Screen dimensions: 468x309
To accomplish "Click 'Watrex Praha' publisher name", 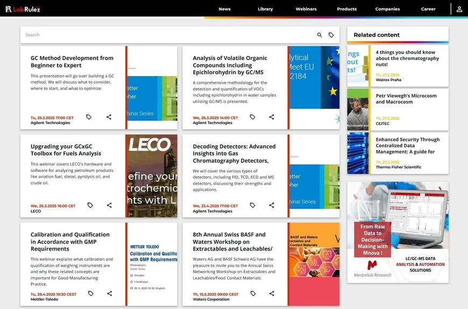I will point(388,80).
